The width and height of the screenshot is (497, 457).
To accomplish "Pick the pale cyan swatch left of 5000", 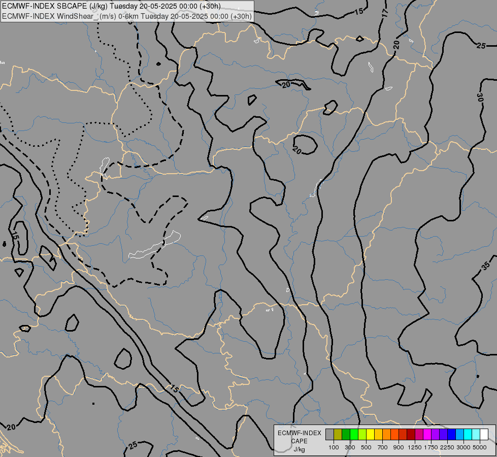I will (x=476, y=434).
